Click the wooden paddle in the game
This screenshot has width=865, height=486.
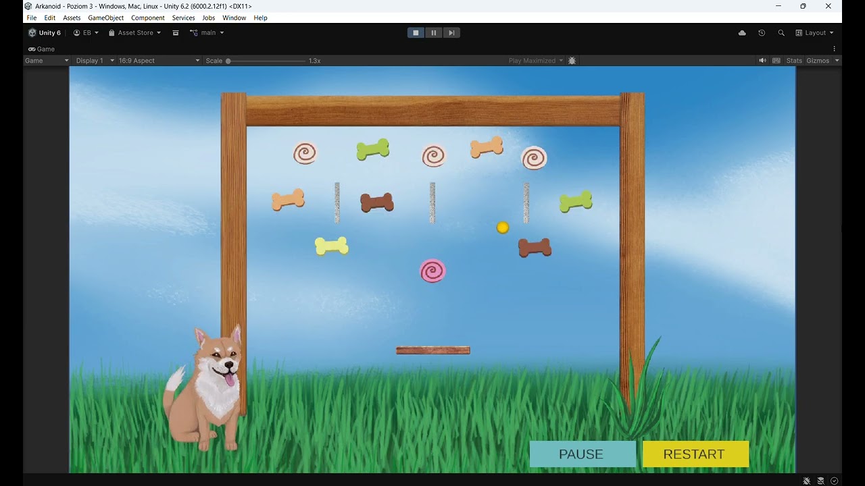point(433,350)
